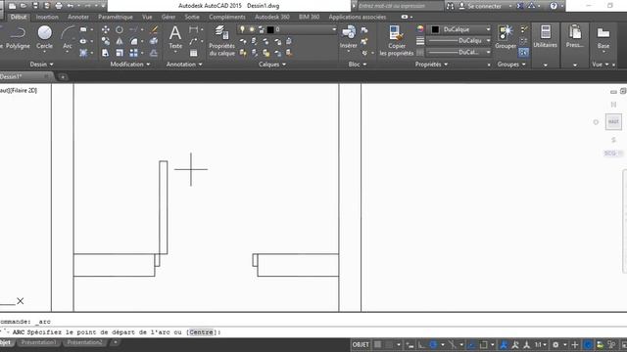
Task: Click the ARC command line input
Action: click(x=313, y=332)
